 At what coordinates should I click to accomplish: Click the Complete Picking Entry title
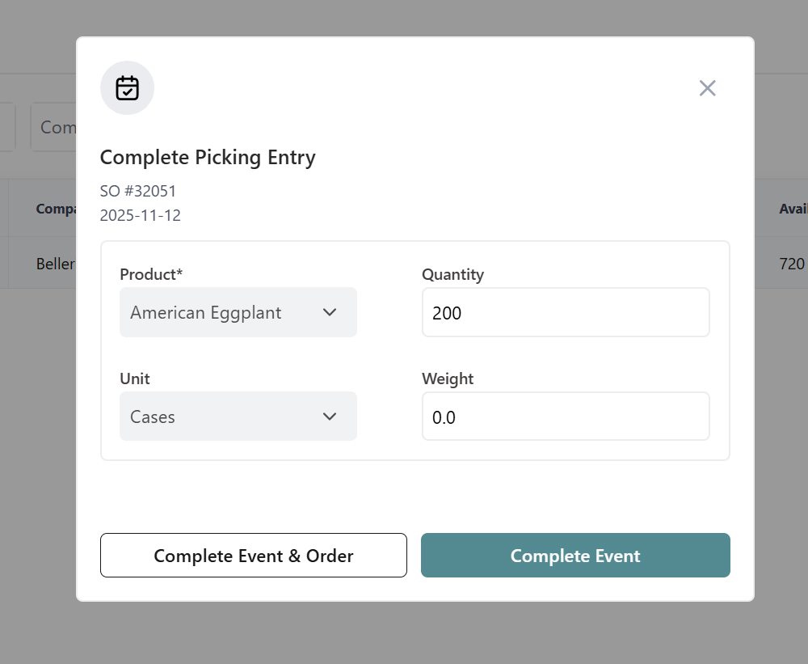pyautogui.click(x=208, y=157)
